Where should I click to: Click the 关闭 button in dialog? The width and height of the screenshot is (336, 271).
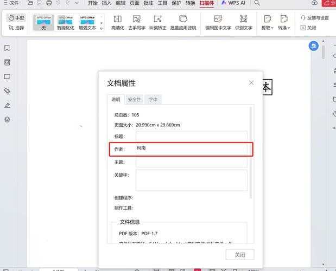[240, 255]
